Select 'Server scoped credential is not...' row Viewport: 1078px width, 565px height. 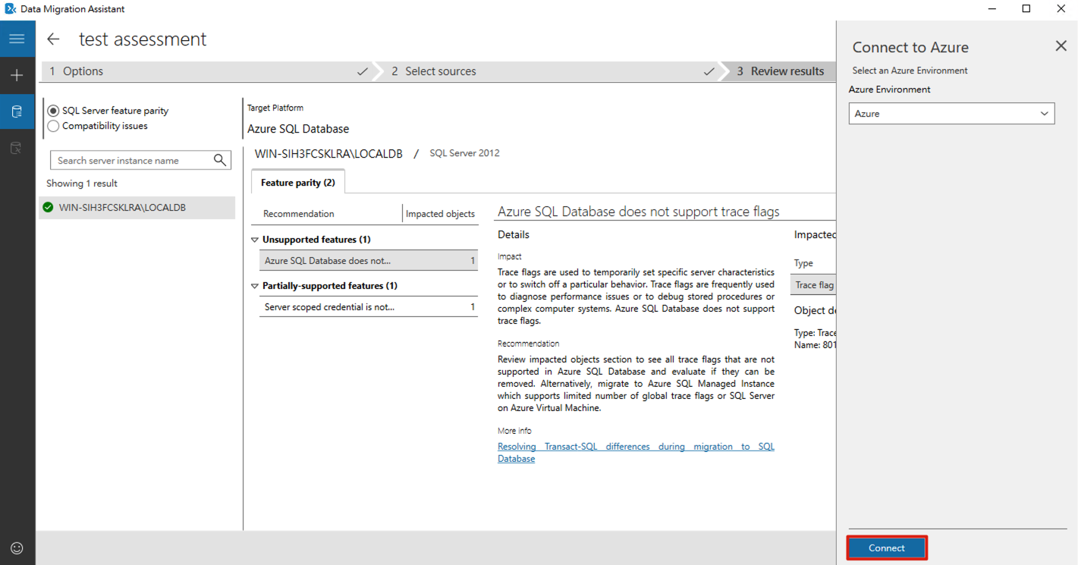pos(369,307)
